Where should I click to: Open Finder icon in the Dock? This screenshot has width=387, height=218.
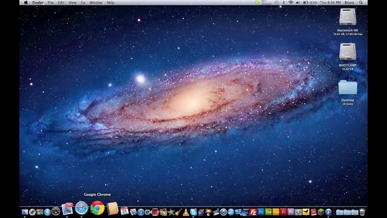point(25,212)
